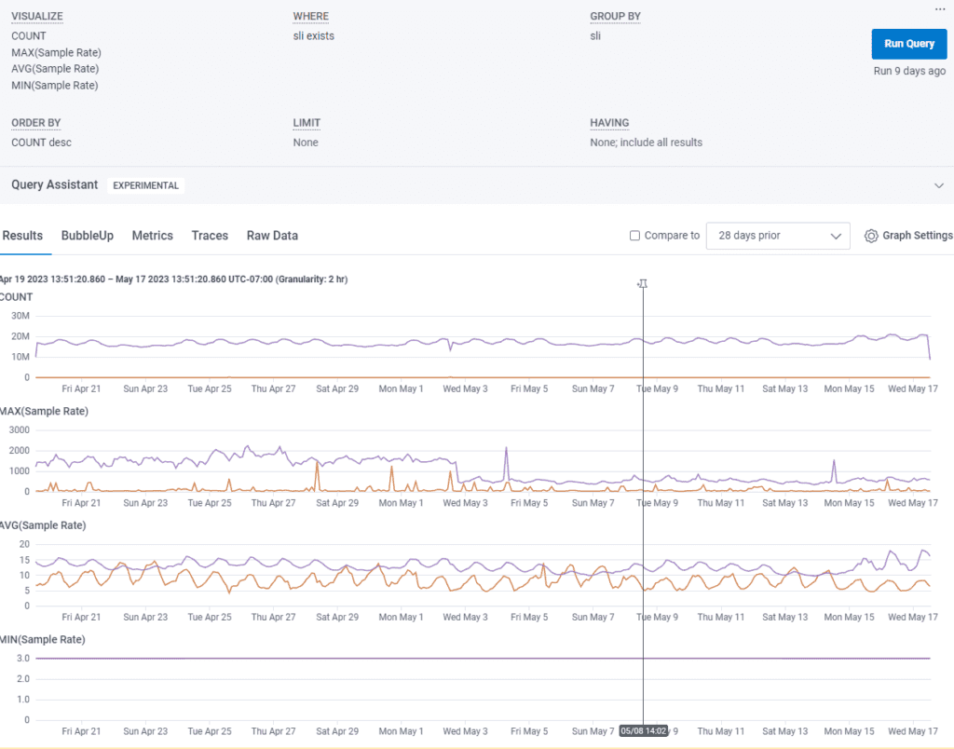
Task: Edit the GROUP BY 'sli' field
Action: (595, 36)
